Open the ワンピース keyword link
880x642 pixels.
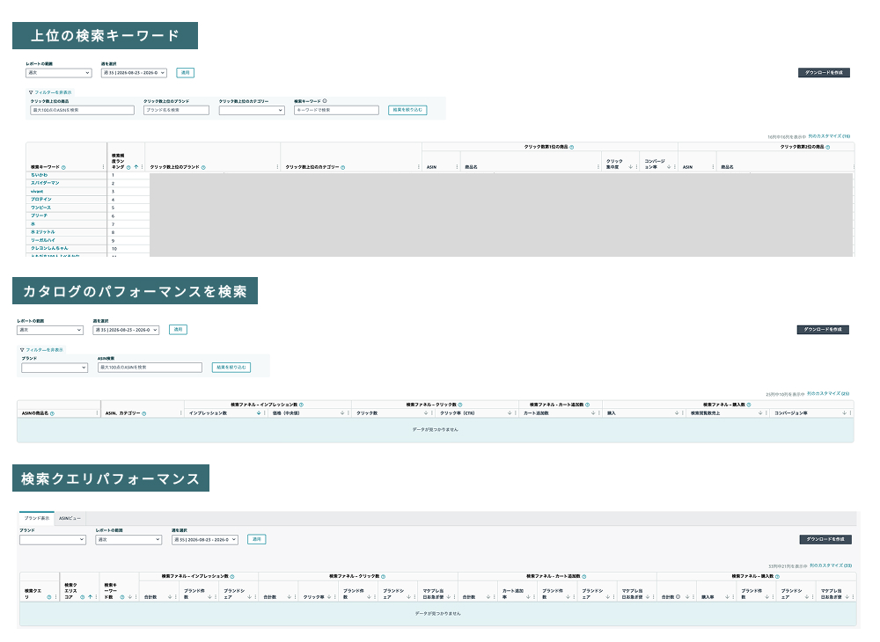pyautogui.click(x=41, y=208)
